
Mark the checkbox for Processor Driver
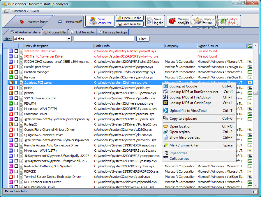pyautogui.click(x=16, y=114)
